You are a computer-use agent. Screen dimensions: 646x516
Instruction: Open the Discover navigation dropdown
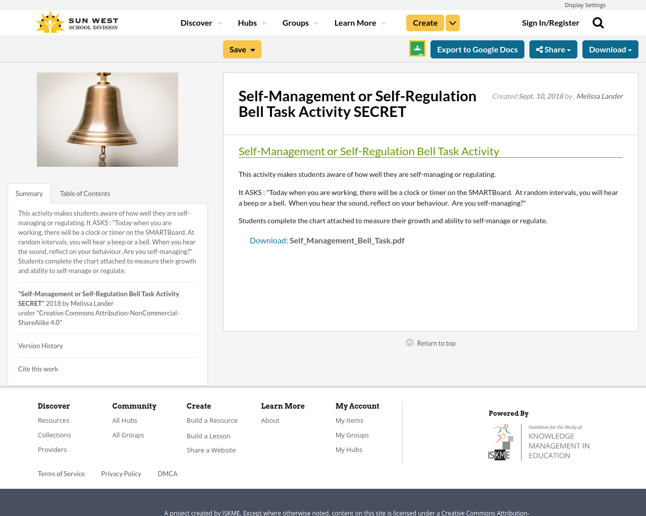(197, 22)
